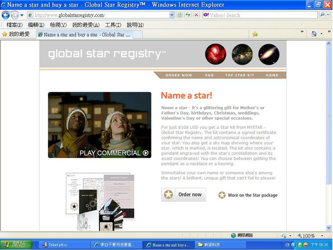Switch to Telnet ptt.cc taskbar window
This screenshot has height=250, width=333.
65,245
